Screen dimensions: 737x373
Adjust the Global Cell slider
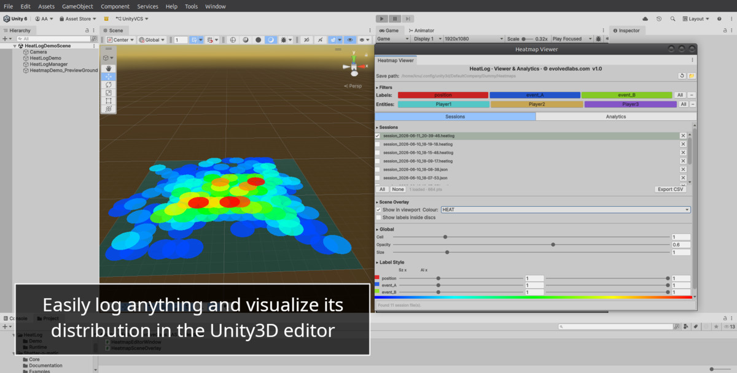531,237
